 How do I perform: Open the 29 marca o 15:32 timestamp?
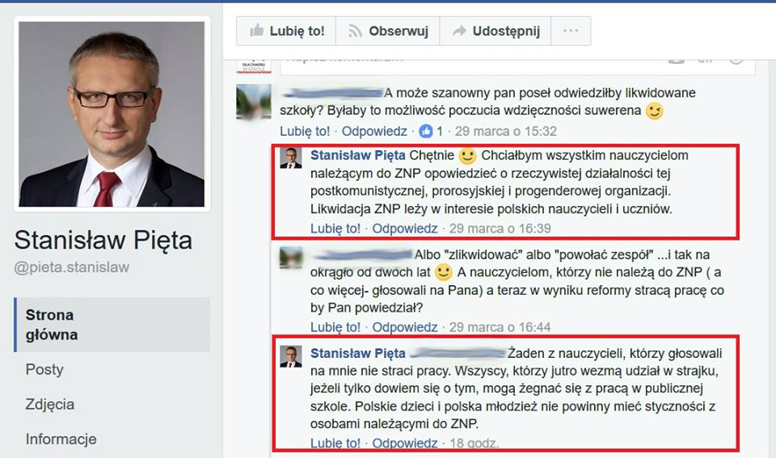click(x=506, y=131)
